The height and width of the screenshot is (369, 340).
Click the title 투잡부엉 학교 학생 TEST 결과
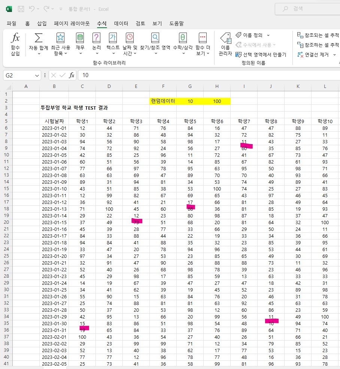click(74, 108)
